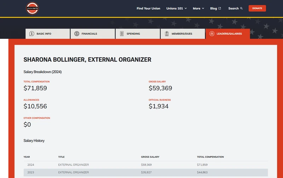
Task: Select the 2023 salary history row
Action: coord(145,172)
